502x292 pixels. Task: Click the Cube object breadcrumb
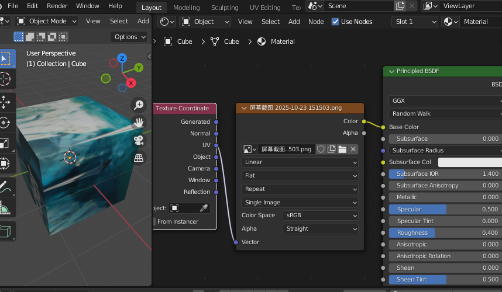click(178, 41)
